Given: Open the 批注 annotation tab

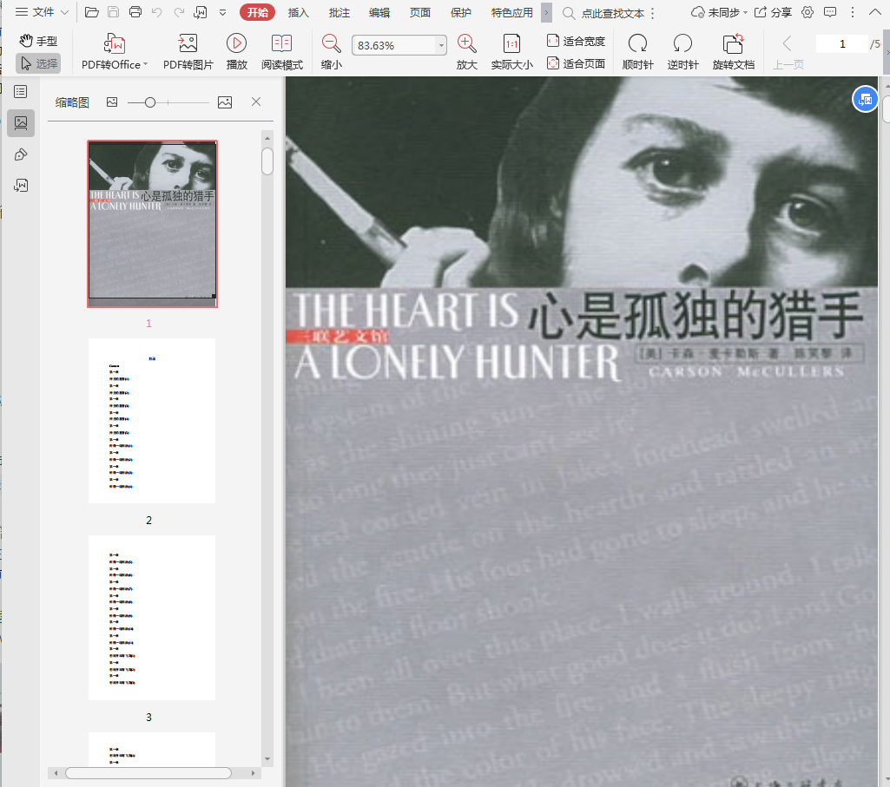Looking at the screenshot, I should coord(340,12).
